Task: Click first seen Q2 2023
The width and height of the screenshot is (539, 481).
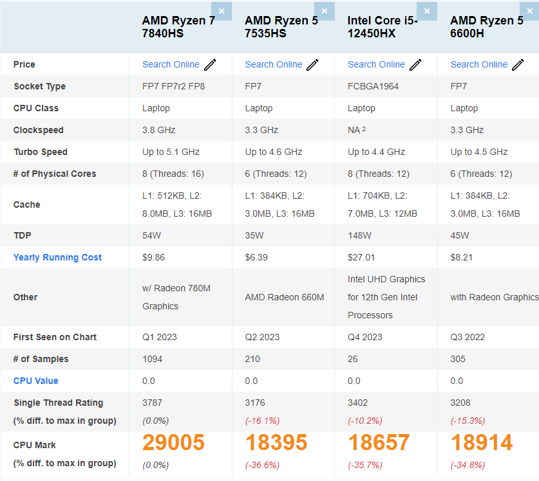Action: [x=262, y=337]
